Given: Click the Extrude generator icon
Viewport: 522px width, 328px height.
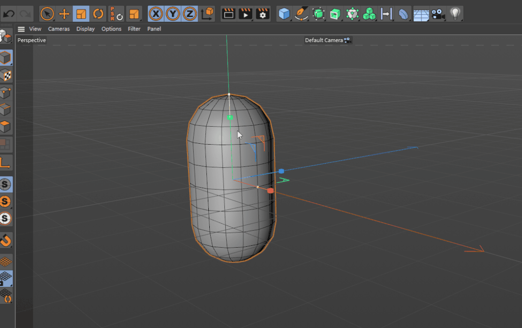Looking at the screenshot, I should (335, 14).
